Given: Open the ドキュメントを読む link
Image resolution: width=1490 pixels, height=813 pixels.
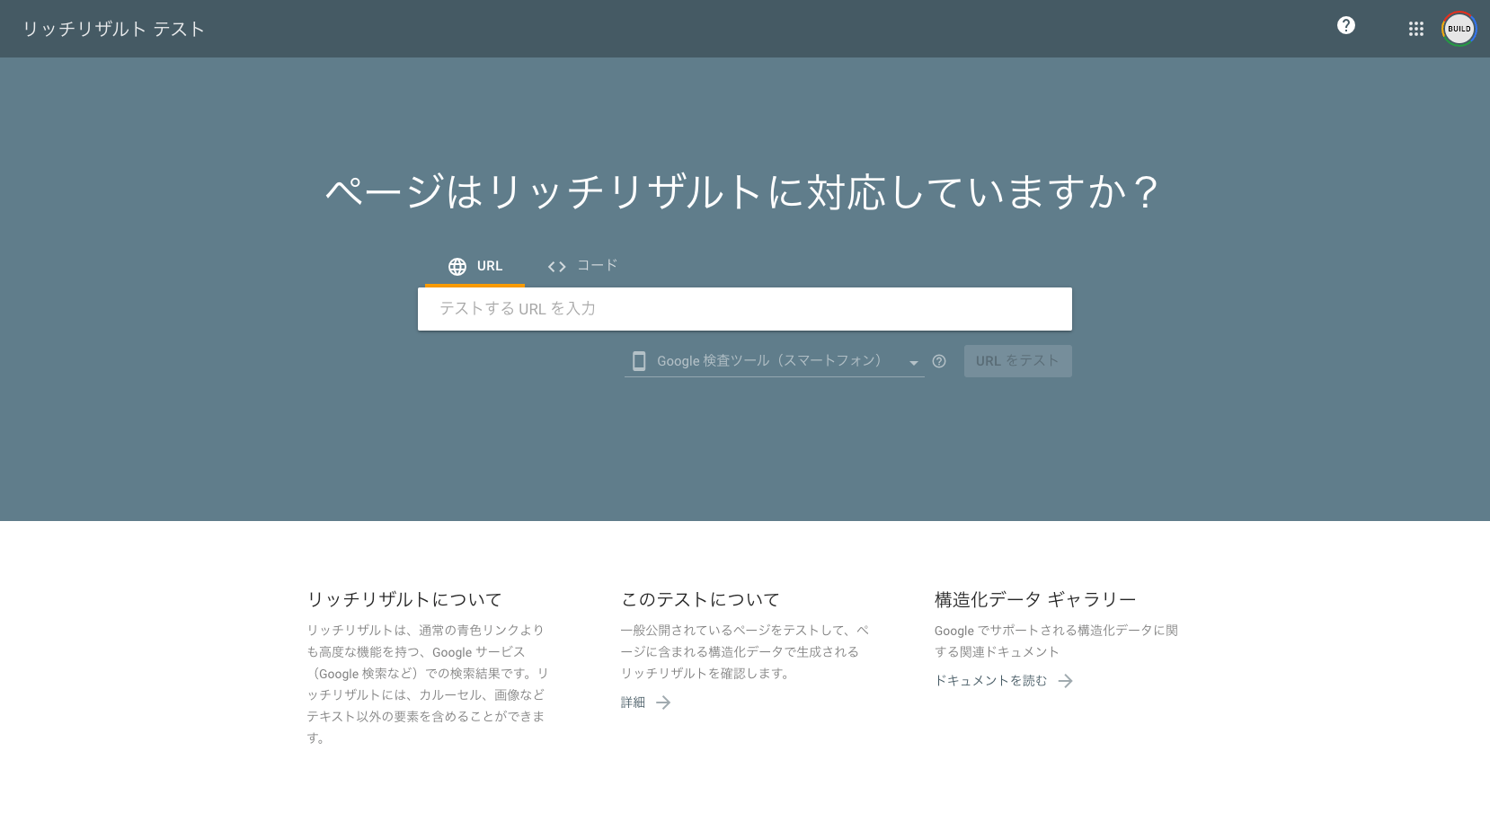Looking at the screenshot, I should tap(990, 681).
